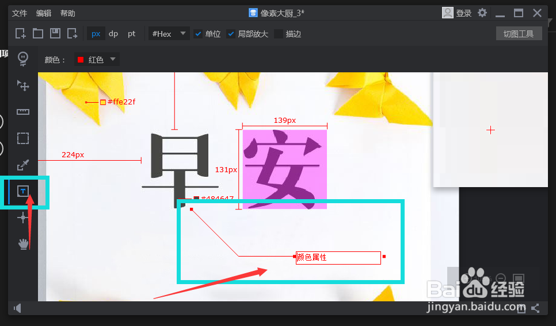Click the user avatar icon

pyautogui.click(x=447, y=13)
